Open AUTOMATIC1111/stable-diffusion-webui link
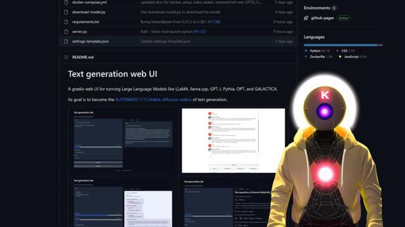 click(x=153, y=100)
